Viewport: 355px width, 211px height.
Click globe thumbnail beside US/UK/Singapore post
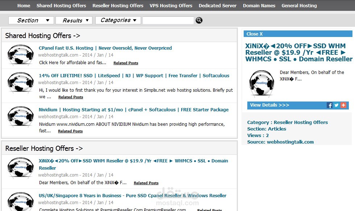(21, 202)
